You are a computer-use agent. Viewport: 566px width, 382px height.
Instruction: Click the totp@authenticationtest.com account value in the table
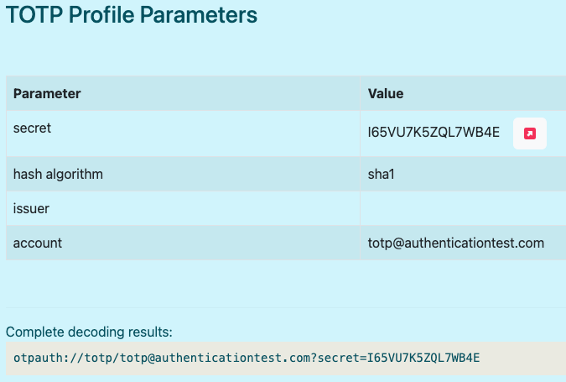[x=456, y=243]
